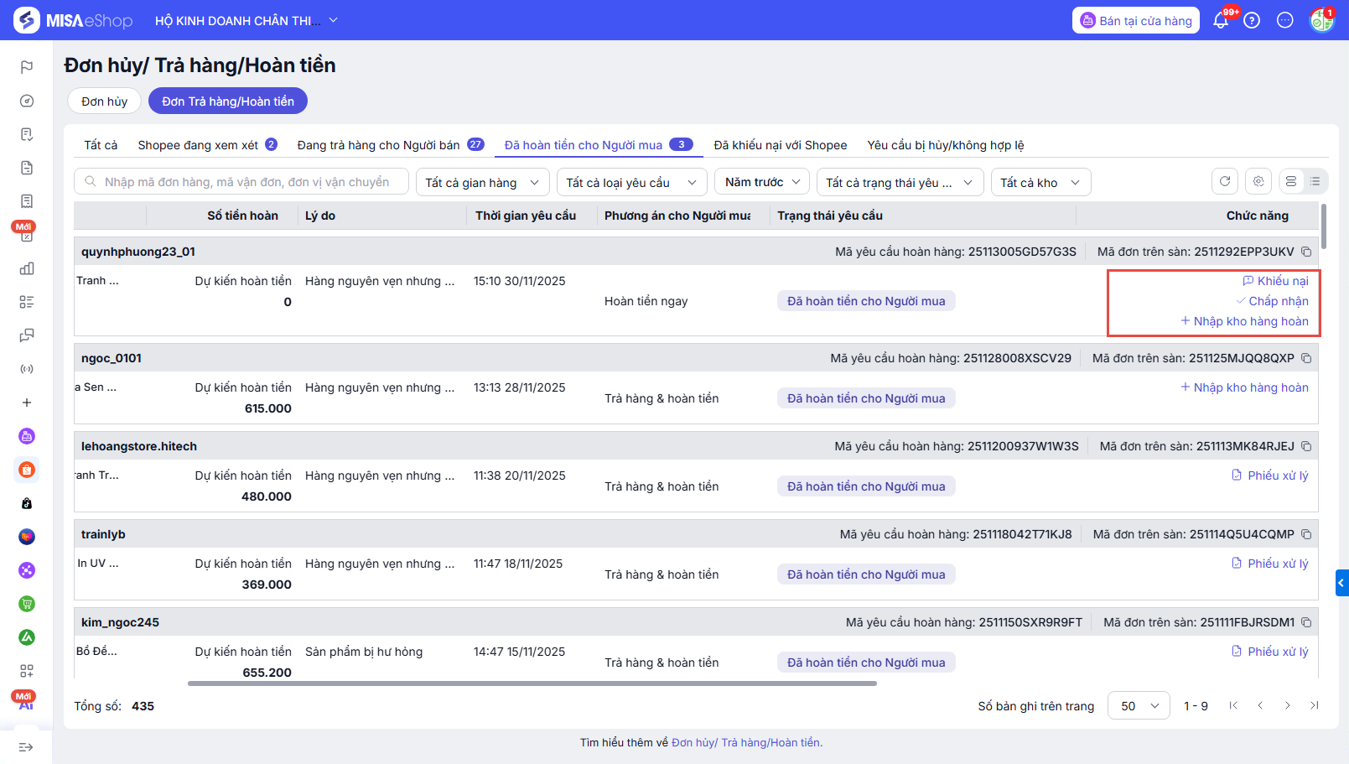
Task: Click the vertical scrollbar of the table
Action: [x=1324, y=226]
